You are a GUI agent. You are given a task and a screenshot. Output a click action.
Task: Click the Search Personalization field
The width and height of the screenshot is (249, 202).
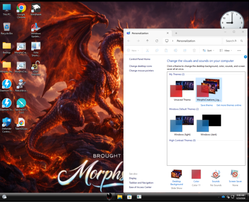point(234,41)
